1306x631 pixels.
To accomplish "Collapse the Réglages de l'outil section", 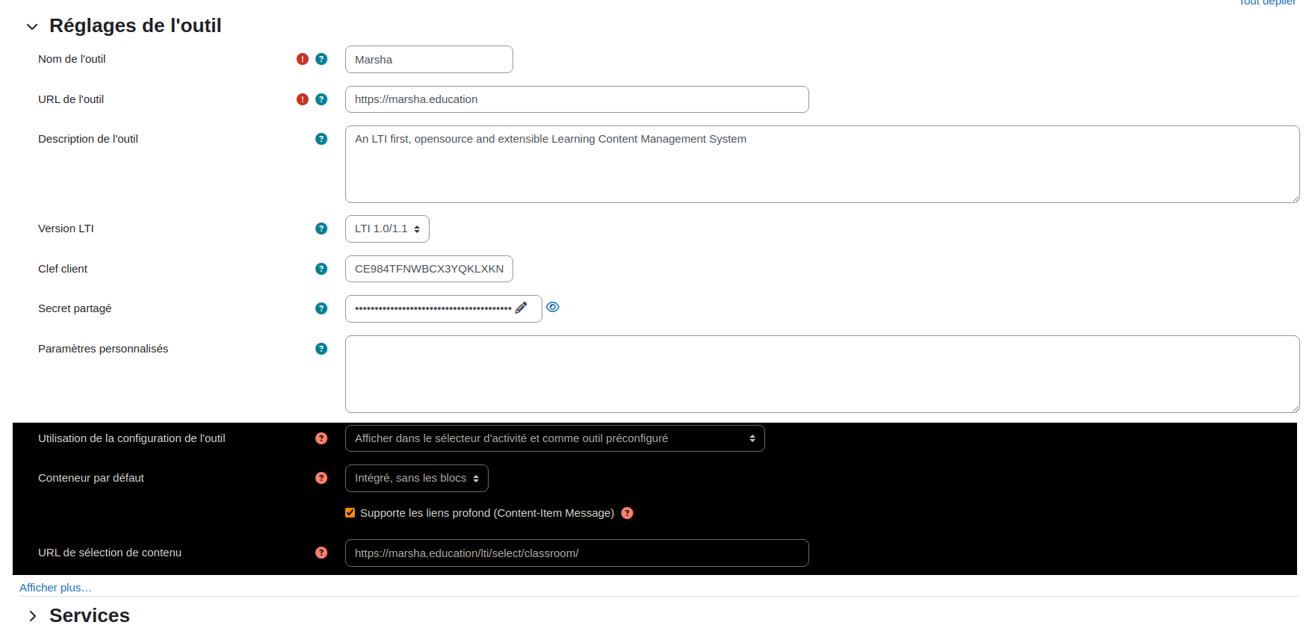I will [x=32, y=27].
